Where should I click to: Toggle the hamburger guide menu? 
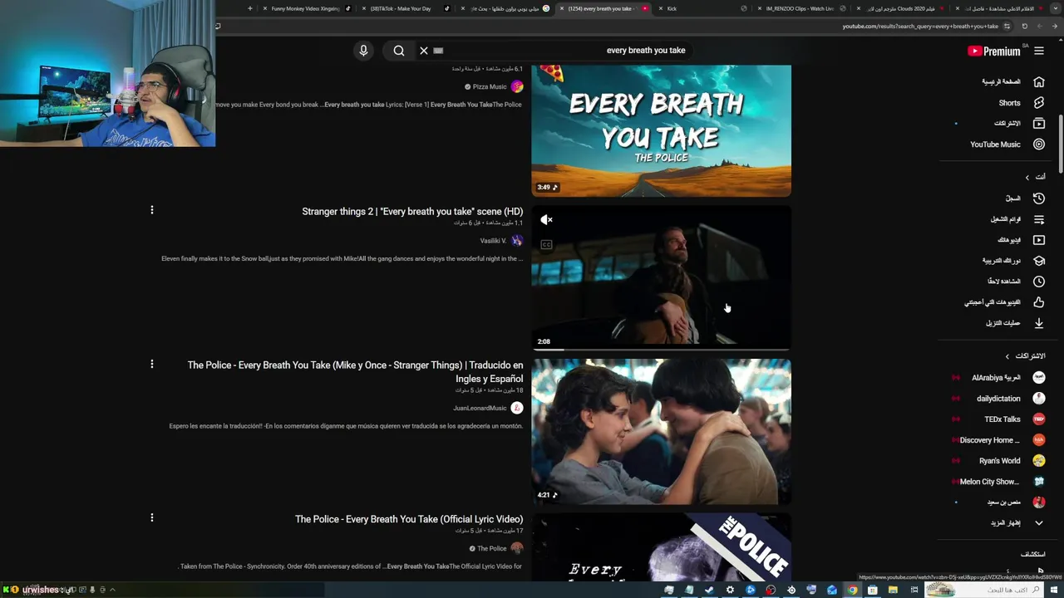click(1039, 51)
